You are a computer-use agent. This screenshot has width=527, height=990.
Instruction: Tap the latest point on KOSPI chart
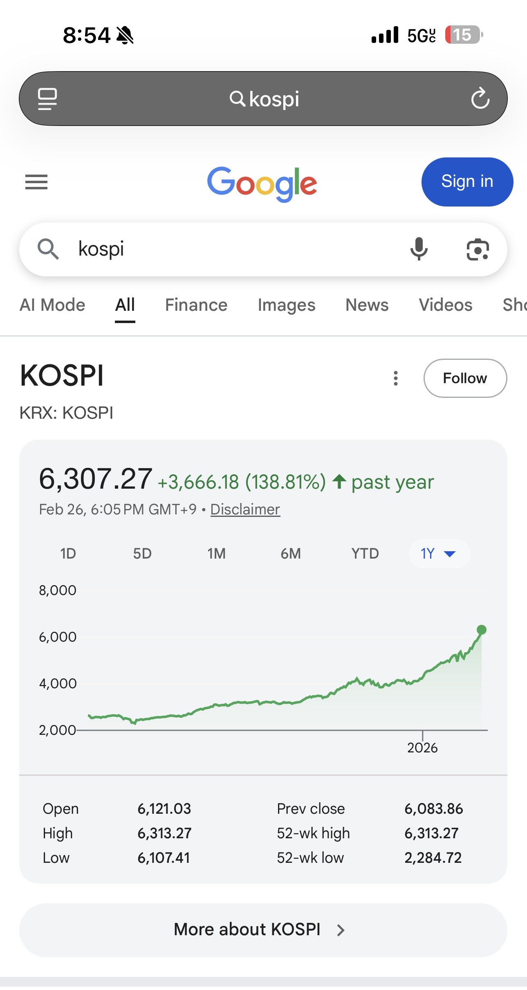[x=482, y=630]
